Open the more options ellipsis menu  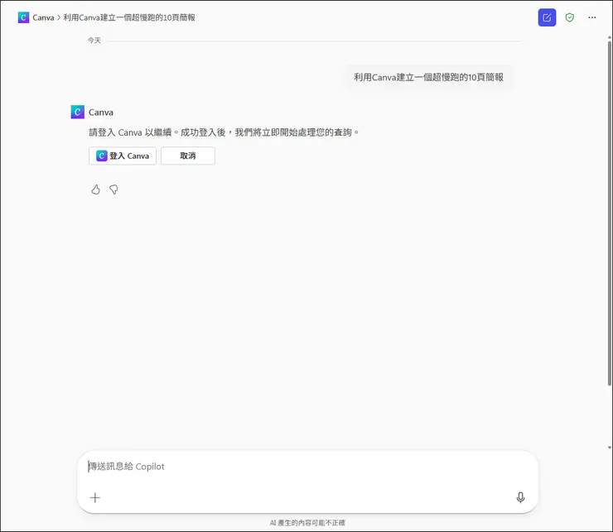pos(592,17)
